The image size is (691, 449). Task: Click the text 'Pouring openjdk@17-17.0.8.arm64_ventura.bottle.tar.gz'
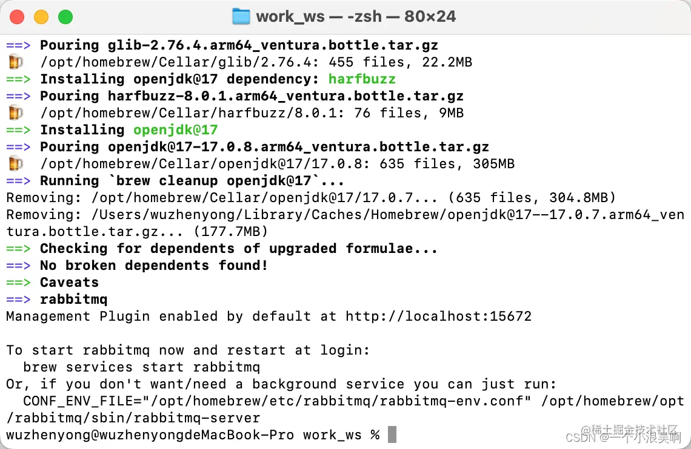264,147
